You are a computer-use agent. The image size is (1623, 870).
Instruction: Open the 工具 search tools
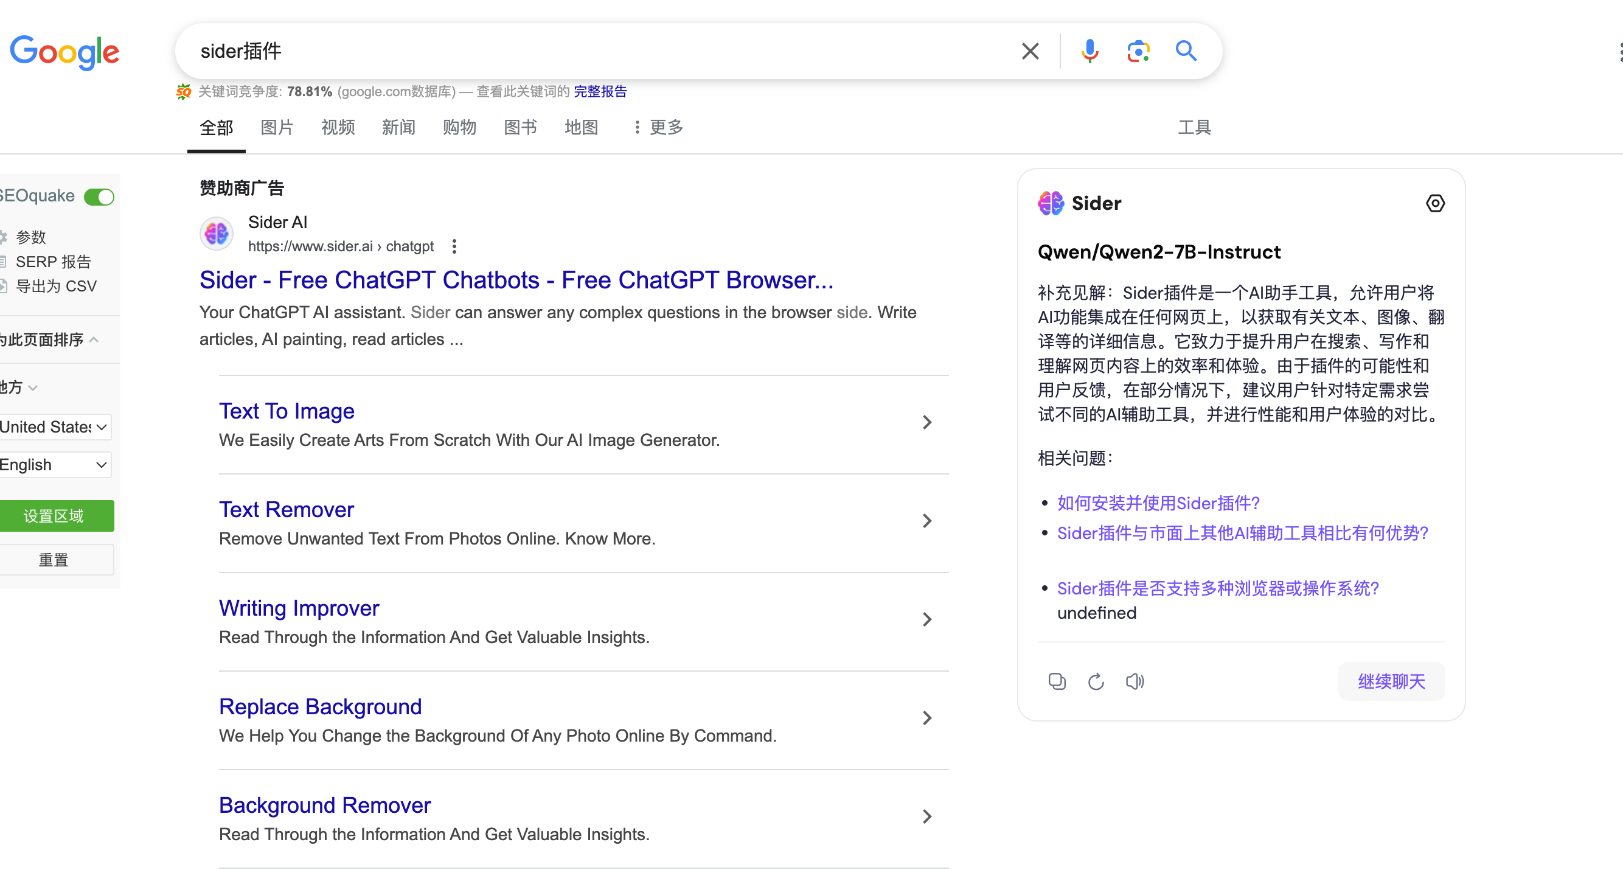click(x=1195, y=128)
